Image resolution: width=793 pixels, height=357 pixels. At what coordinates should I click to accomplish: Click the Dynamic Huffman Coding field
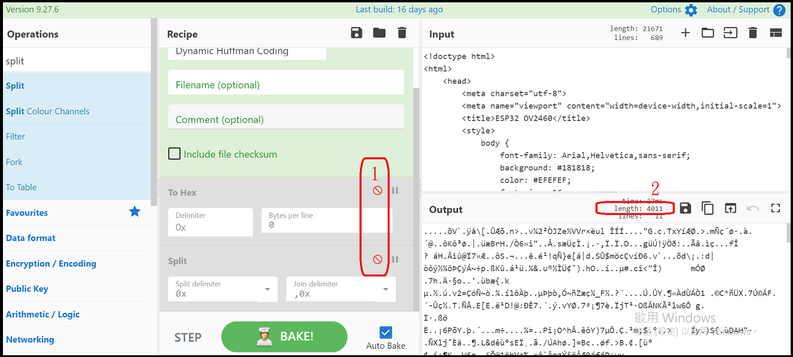[x=247, y=52]
